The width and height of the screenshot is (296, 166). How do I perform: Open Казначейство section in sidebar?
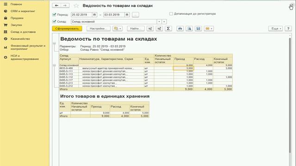[20, 39]
